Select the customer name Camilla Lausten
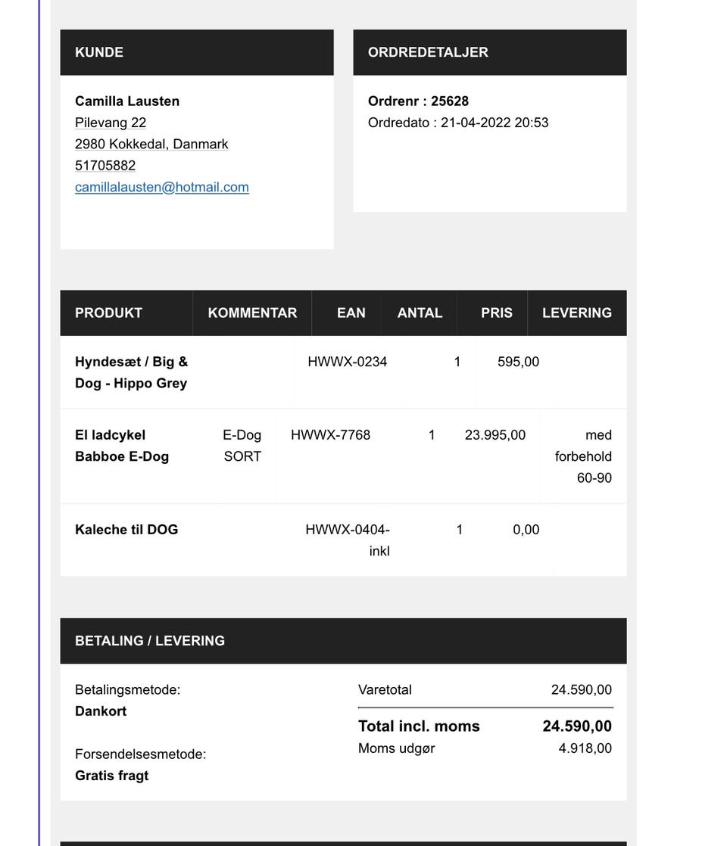The height and width of the screenshot is (846, 727). [x=127, y=101]
